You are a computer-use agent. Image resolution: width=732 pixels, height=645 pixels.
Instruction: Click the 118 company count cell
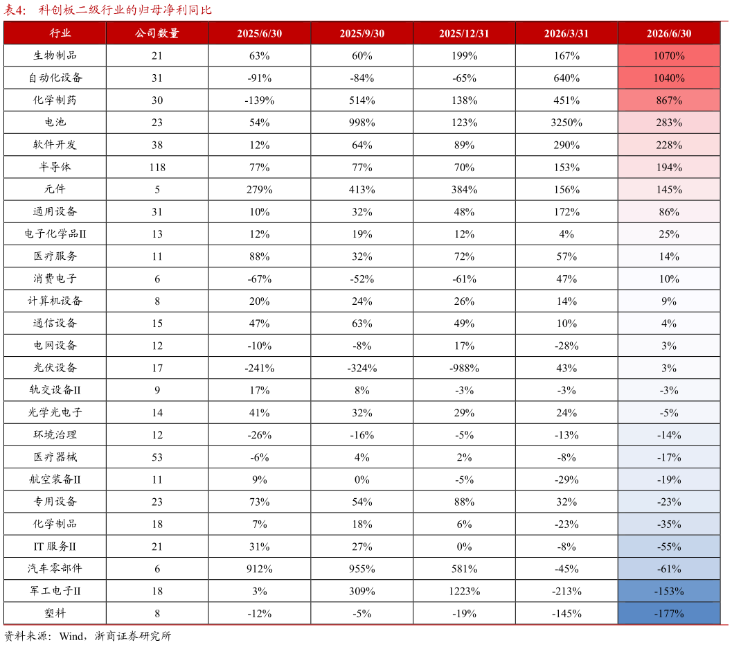pos(157,167)
